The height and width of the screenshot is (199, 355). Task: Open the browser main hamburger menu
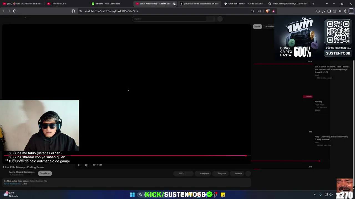(351, 11)
